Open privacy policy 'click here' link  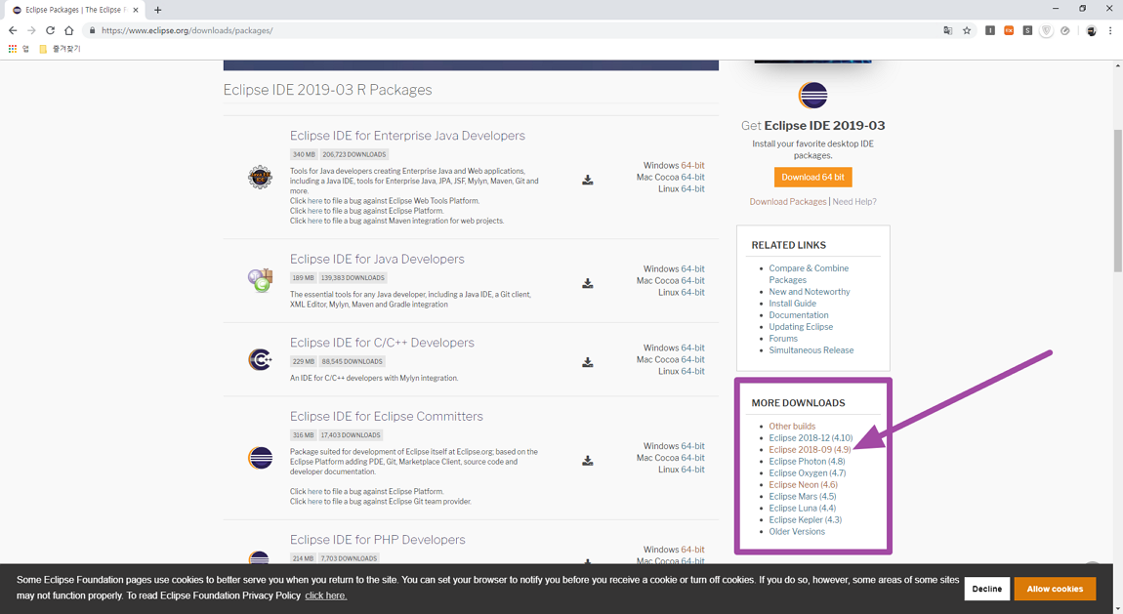(326, 595)
